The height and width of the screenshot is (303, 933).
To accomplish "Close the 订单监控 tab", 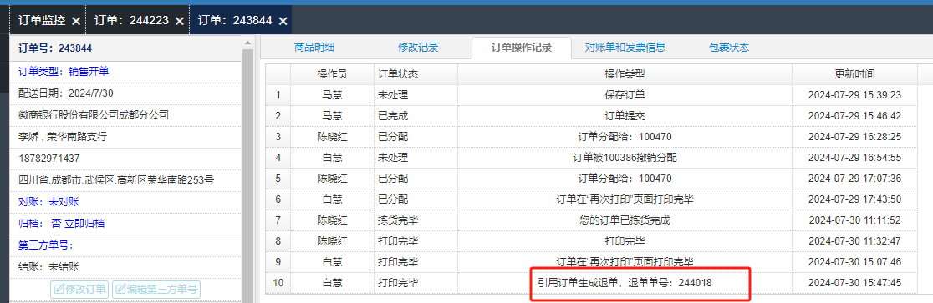I will click(x=75, y=21).
